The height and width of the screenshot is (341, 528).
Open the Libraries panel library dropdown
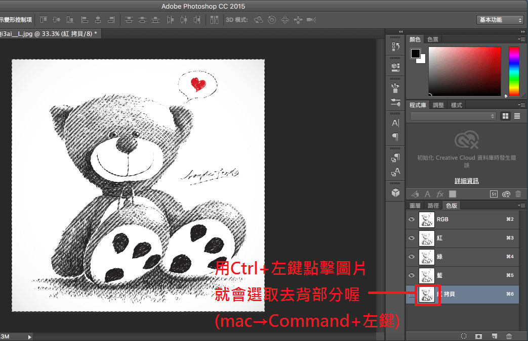click(x=453, y=116)
